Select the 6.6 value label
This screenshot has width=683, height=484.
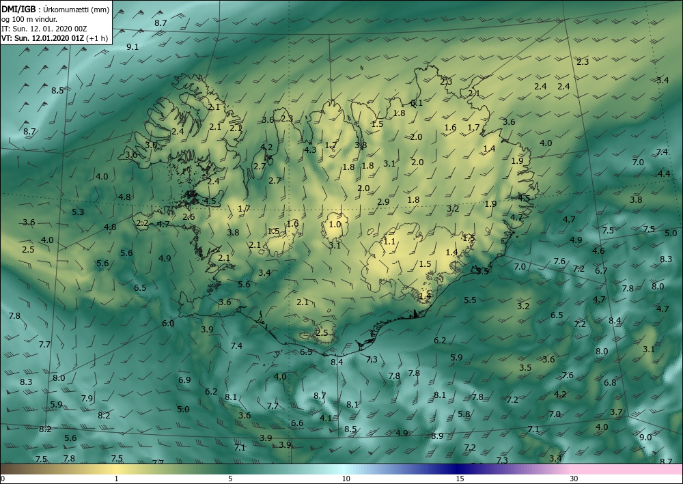tap(297, 423)
